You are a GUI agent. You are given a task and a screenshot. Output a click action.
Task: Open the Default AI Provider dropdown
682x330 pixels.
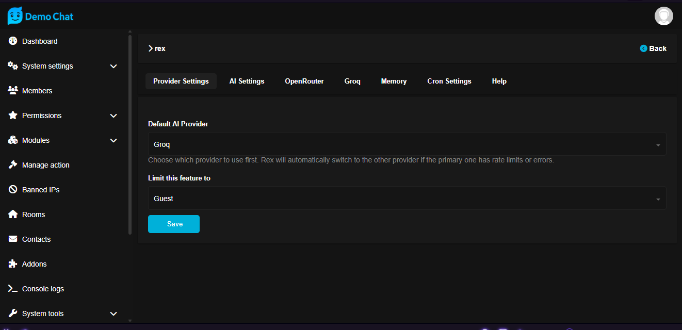(407, 144)
